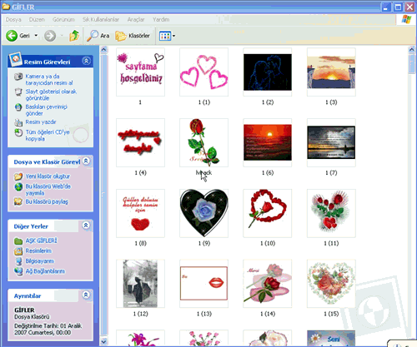Open the Resimlerim link
The width and height of the screenshot is (417, 347).
tap(38, 251)
